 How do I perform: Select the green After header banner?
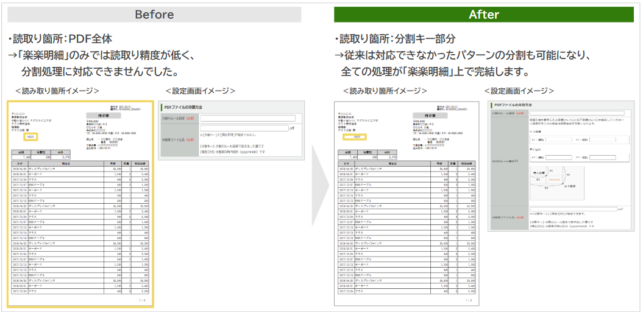[x=485, y=15]
